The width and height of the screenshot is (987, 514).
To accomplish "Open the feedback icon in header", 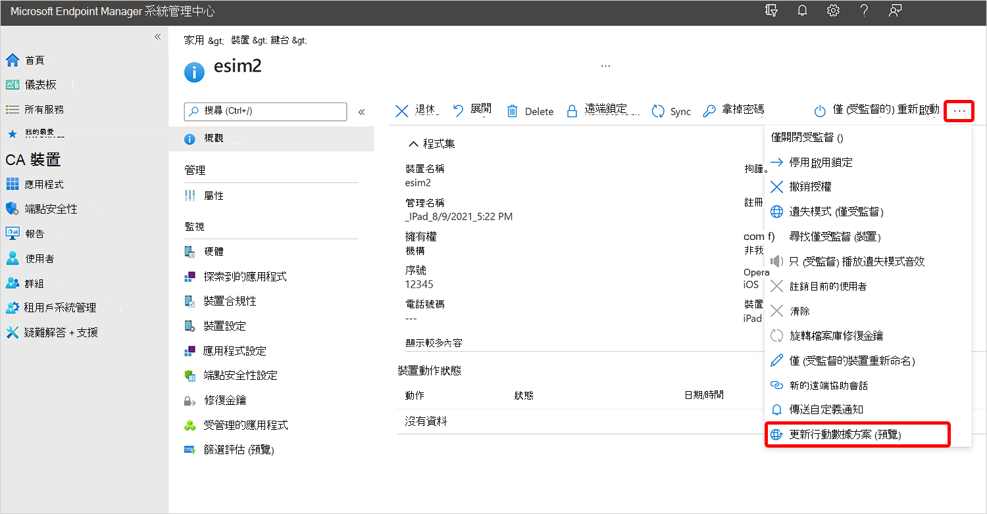I will point(894,11).
